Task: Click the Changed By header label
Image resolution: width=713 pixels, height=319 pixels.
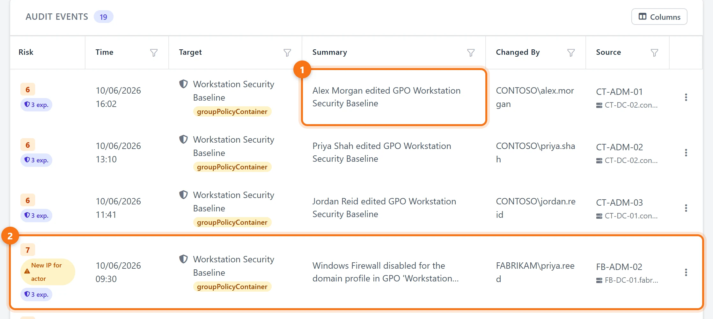Action: click(x=518, y=52)
